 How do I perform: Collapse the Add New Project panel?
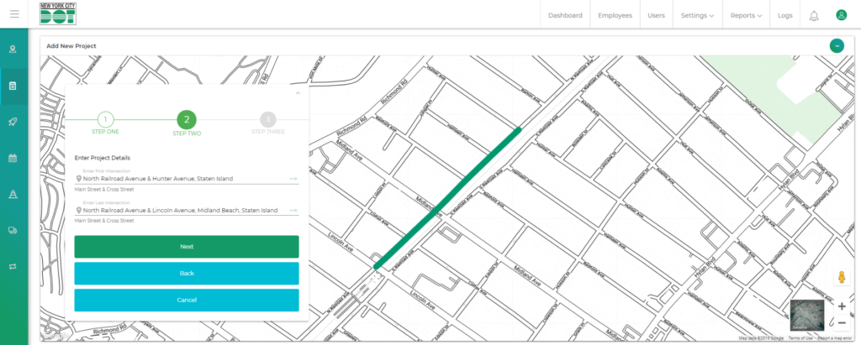836,46
